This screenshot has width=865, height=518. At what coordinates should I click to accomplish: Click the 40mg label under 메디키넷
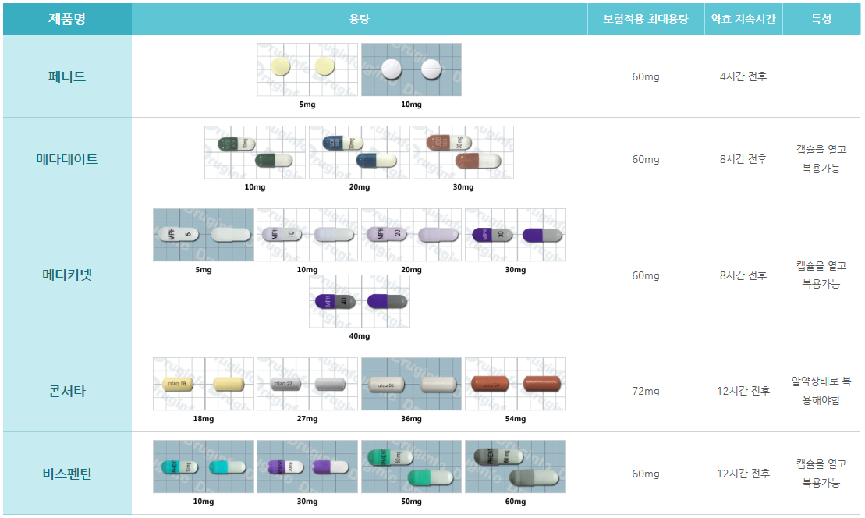[359, 336]
